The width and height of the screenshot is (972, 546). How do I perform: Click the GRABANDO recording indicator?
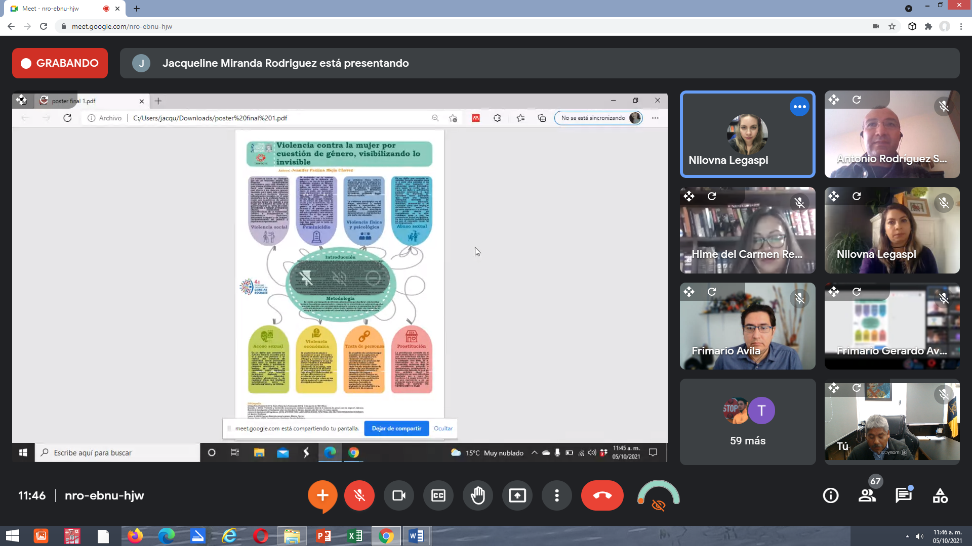[x=60, y=63]
